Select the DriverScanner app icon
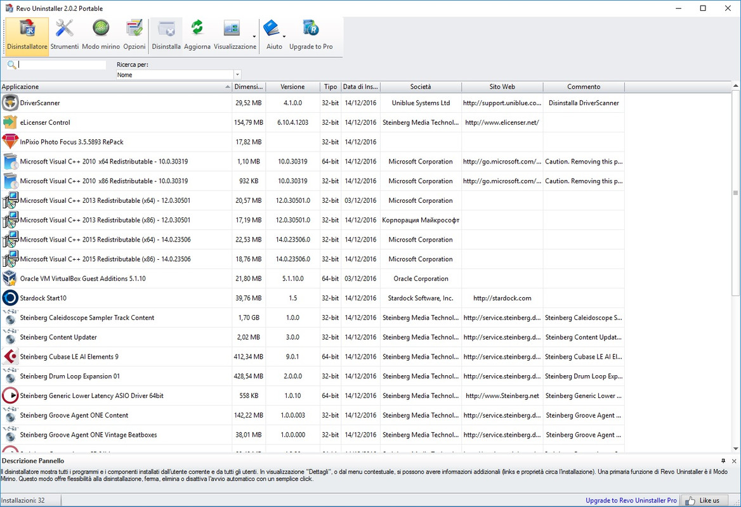 click(x=10, y=103)
